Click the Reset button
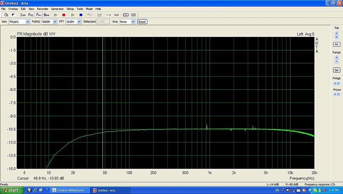The width and height of the screenshot is (343, 194). pos(142,22)
